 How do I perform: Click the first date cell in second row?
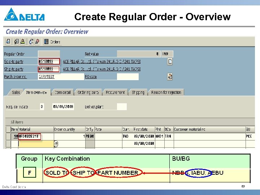144,143
